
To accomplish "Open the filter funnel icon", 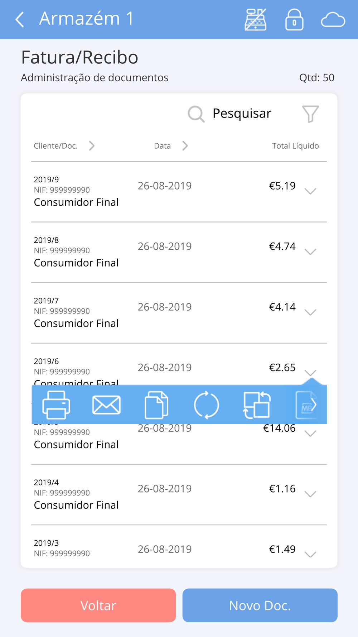I will point(310,114).
